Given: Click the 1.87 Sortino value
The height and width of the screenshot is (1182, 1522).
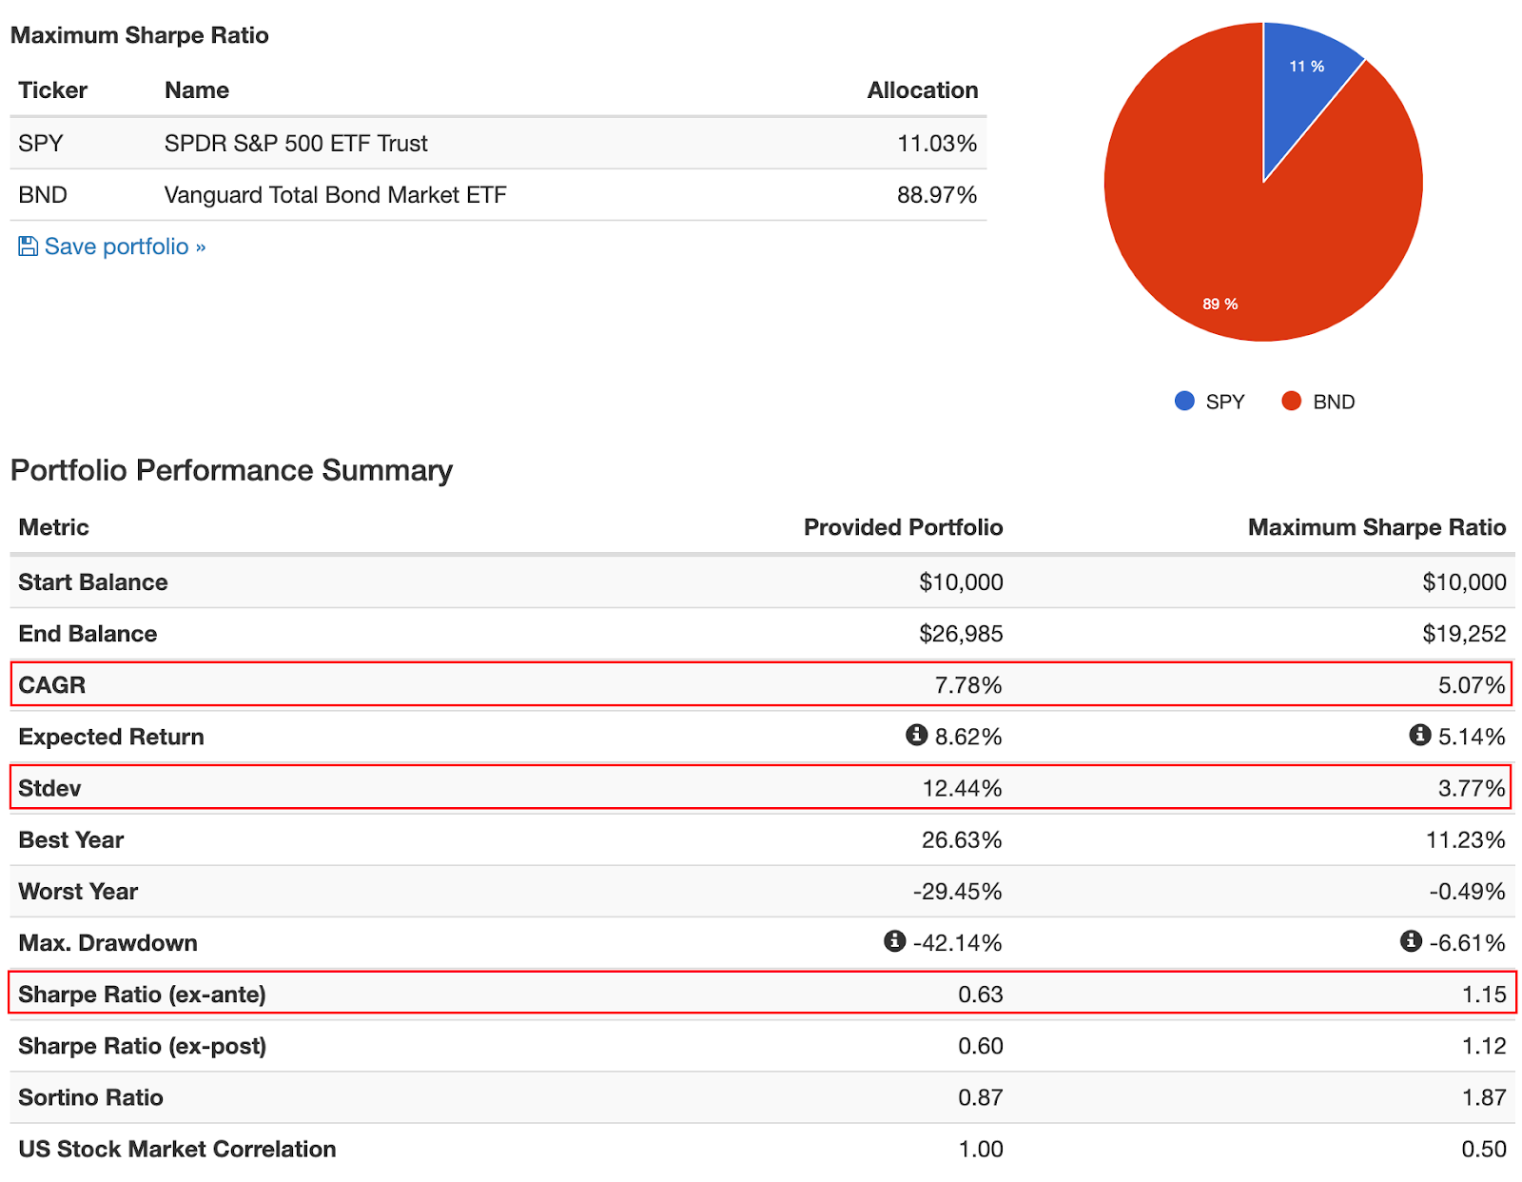Looking at the screenshot, I should (x=1484, y=1097).
